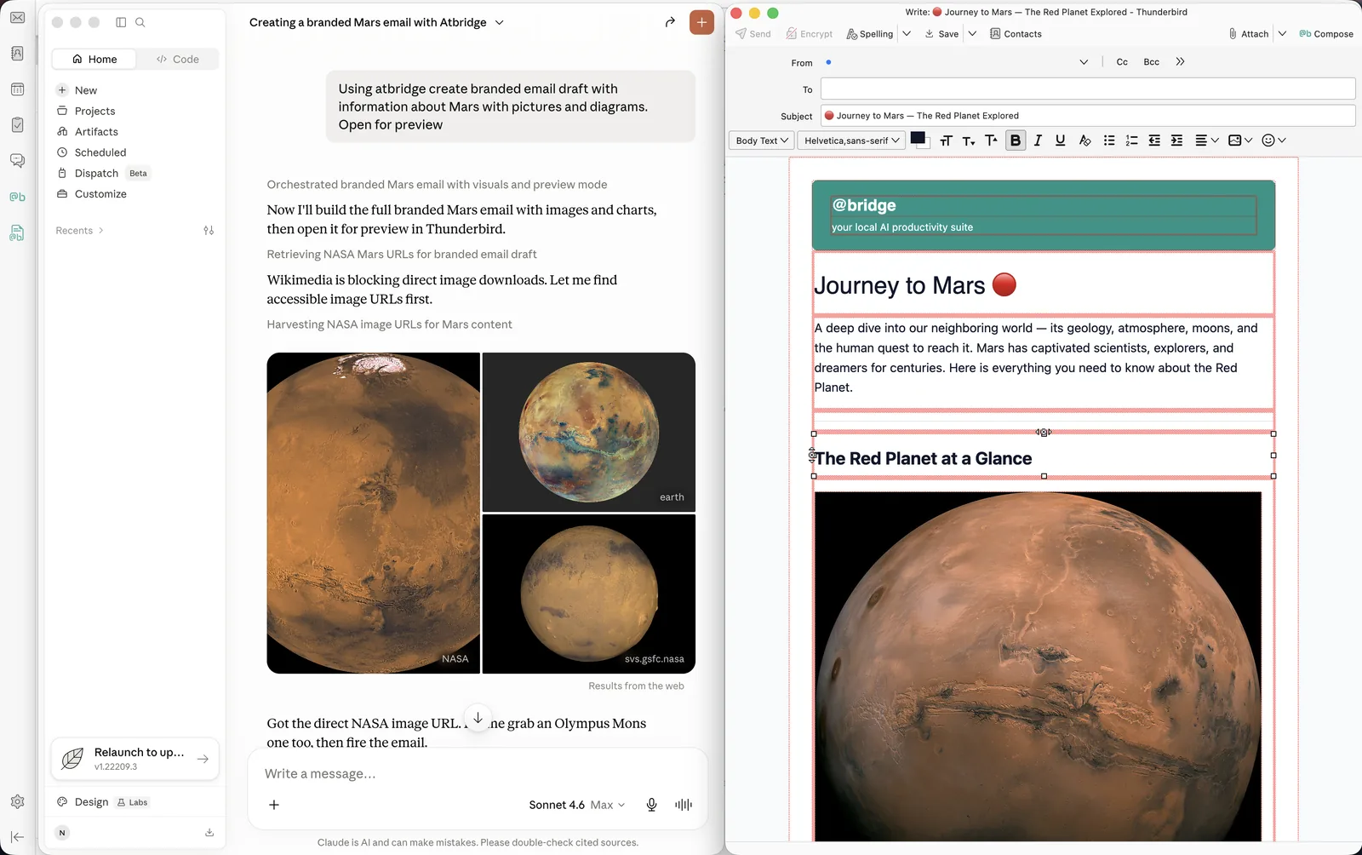
Task: Show more address fields with double chevron
Action: click(x=1180, y=62)
